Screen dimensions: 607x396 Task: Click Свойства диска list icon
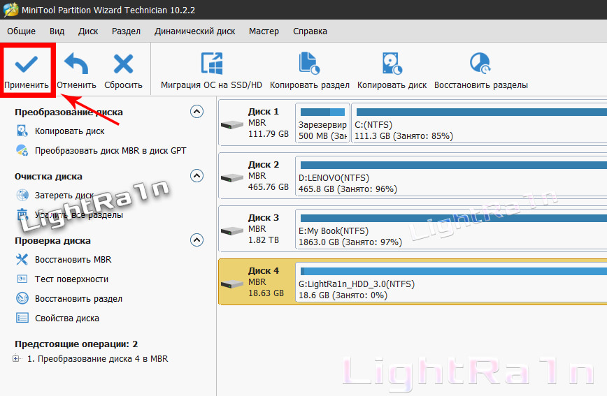tap(22, 318)
